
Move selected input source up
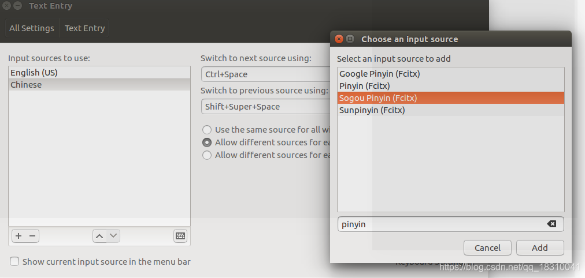pos(99,236)
